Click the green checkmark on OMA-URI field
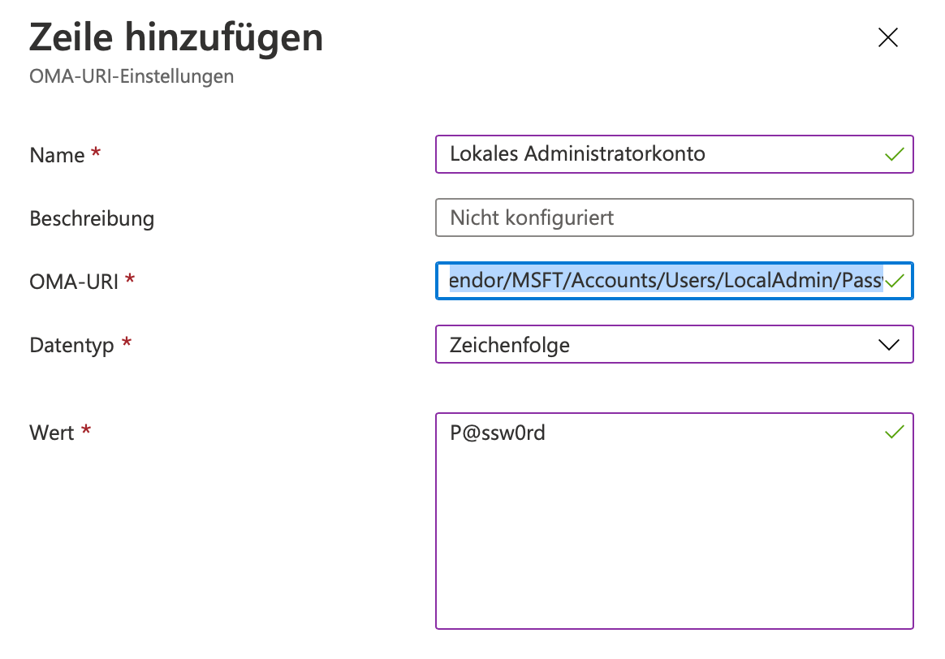The image size is (945, 659). 894,280
